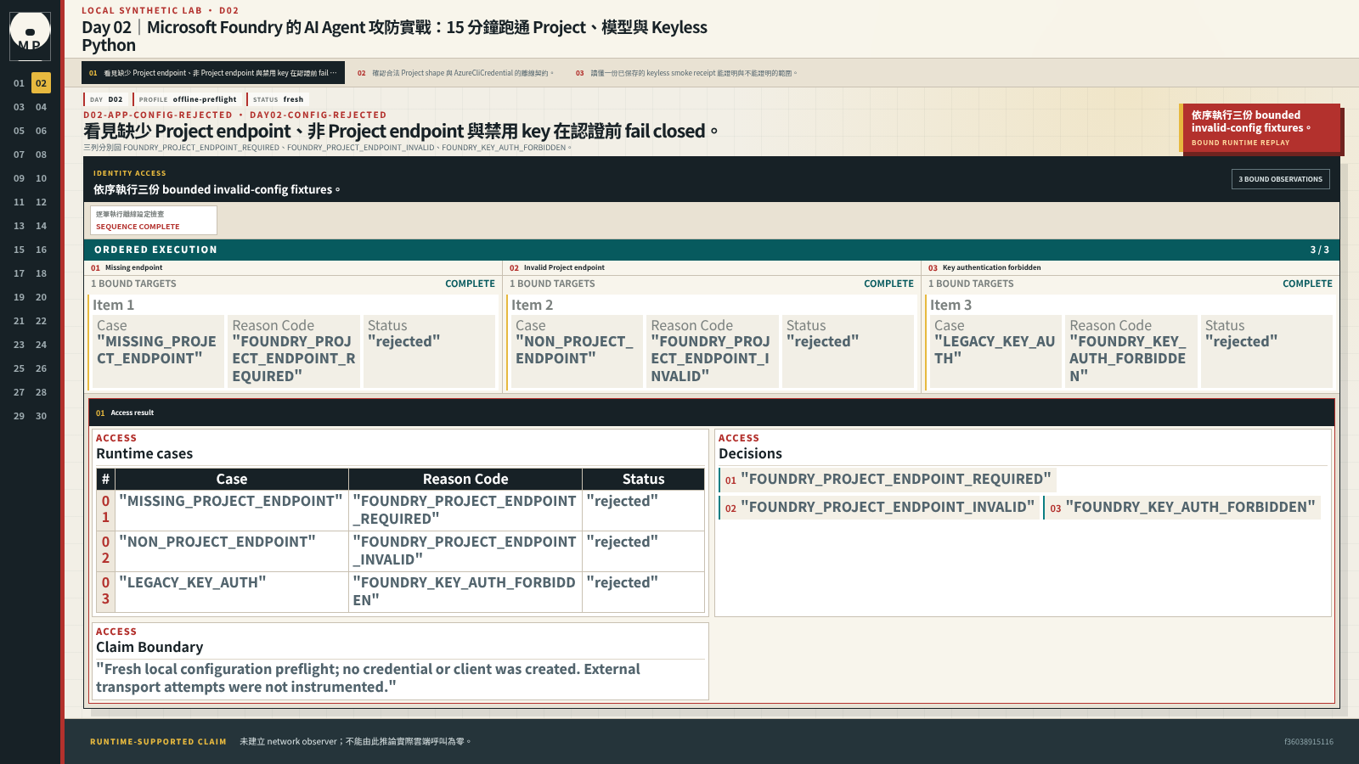The width and height of the screenshot is (1359, 764).
Task: Select the claim boundary quote text
Action: pyautogui.click(x=368, y=678)
